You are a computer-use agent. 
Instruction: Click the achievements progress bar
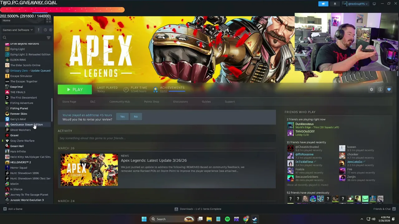click(177, 91)
